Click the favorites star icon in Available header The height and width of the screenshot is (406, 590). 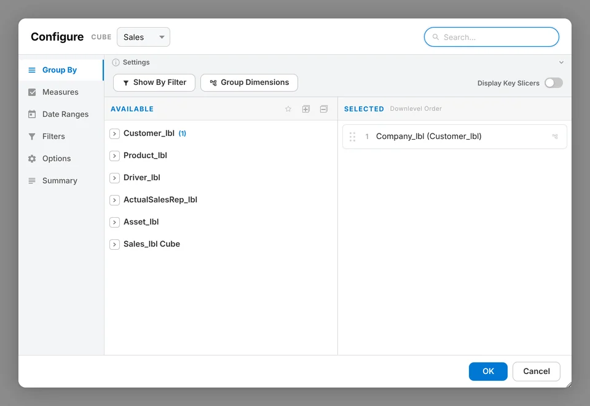pos(288,109)
